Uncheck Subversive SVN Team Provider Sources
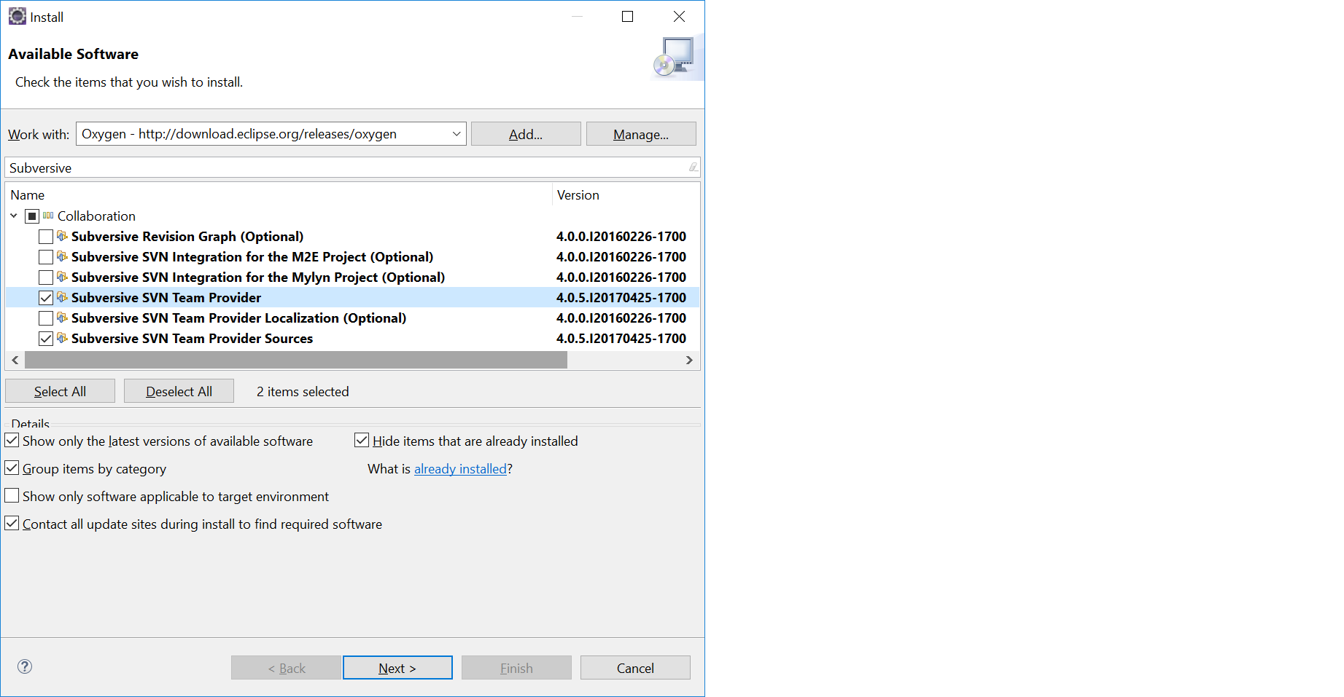 click(x=46, y=339)
